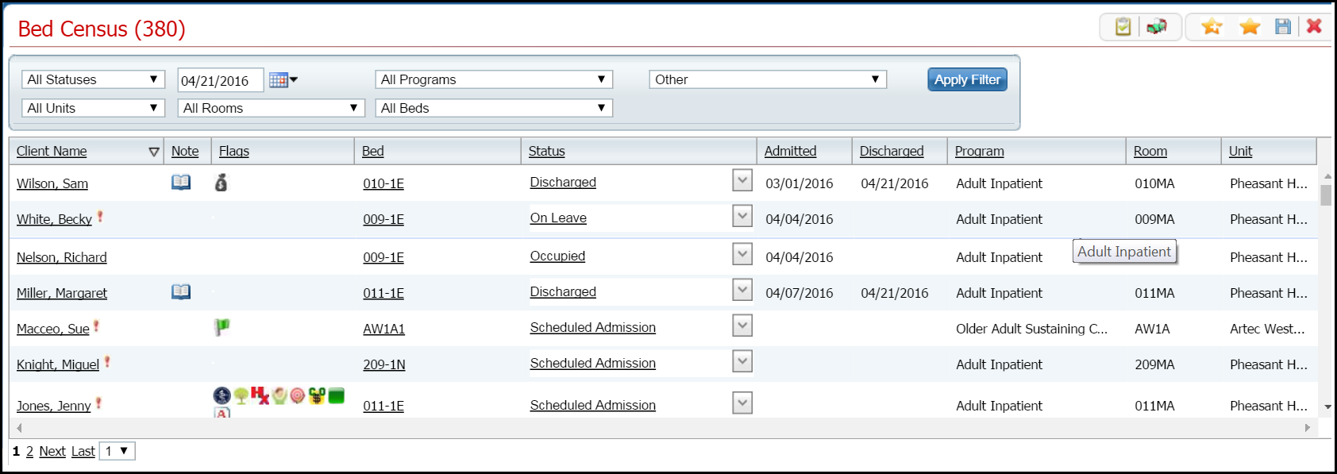Screen dimensions: 1337x474
Task: Click the clipboard checklist icon in toolbar
Action: 1123,27
